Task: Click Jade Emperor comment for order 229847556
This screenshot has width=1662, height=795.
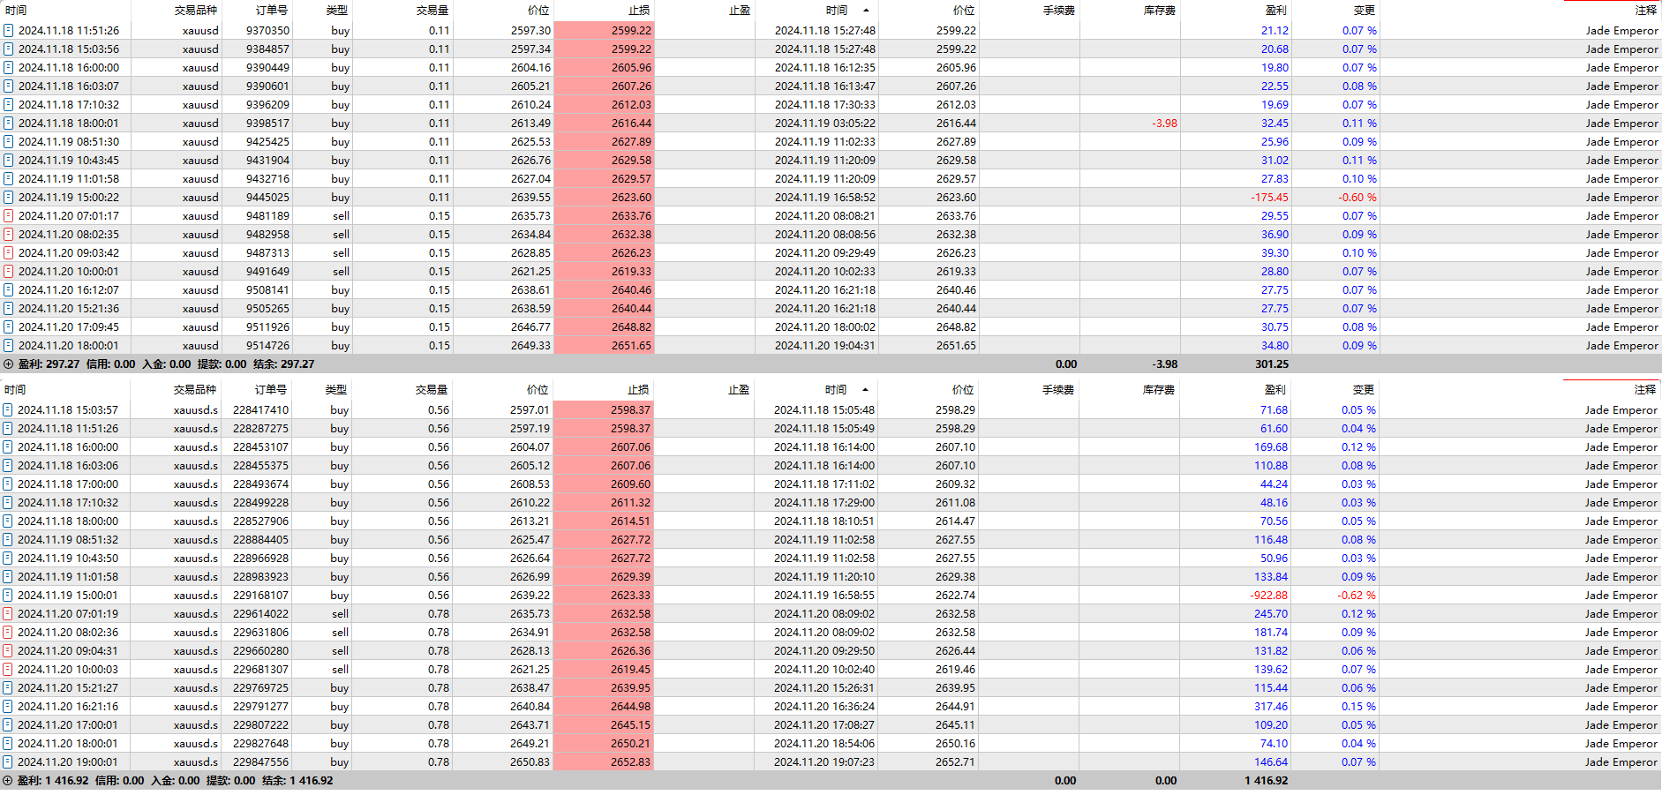Action: click(1621, 762)
